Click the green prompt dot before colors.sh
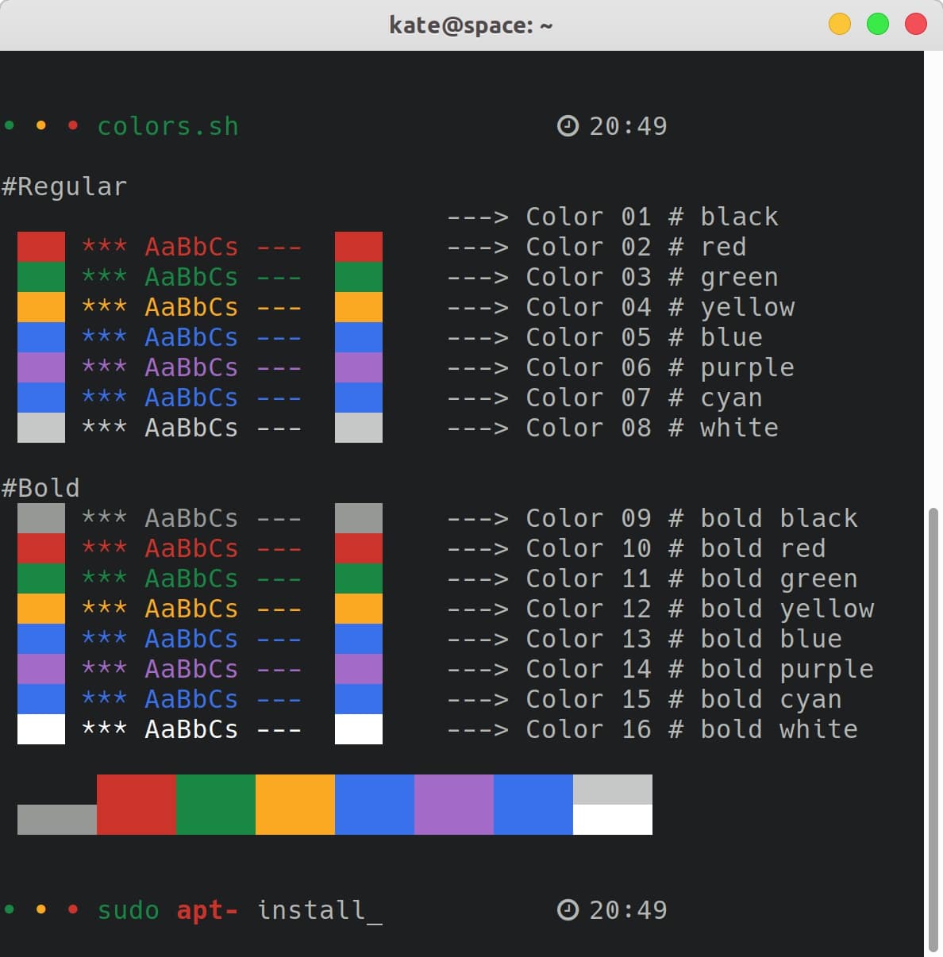The image size is (943, 957). tap(10, 125)
